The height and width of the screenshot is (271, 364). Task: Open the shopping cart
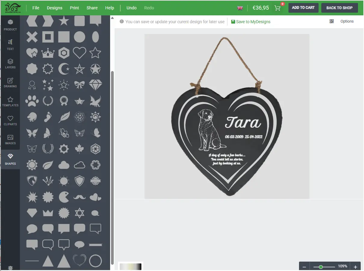coord(278,8)
